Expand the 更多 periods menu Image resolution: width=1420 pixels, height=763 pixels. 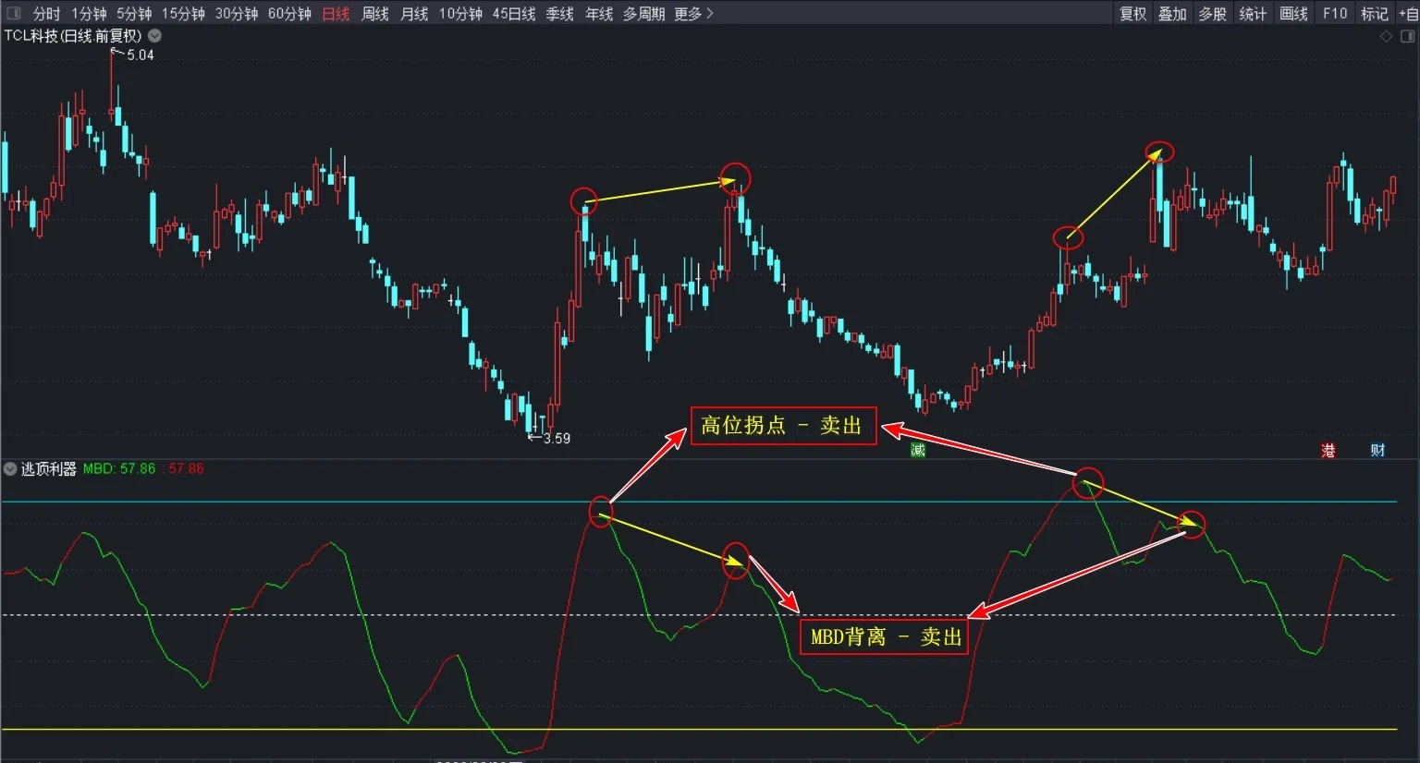693,14
